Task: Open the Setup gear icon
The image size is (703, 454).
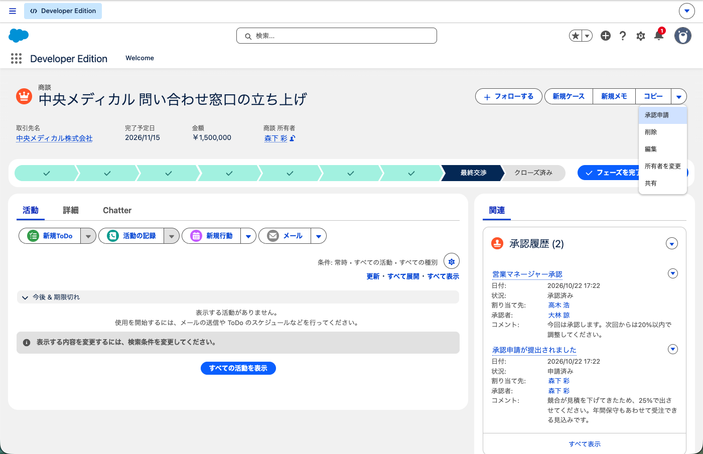Action: pyautogui.click(x=641, y=36)
